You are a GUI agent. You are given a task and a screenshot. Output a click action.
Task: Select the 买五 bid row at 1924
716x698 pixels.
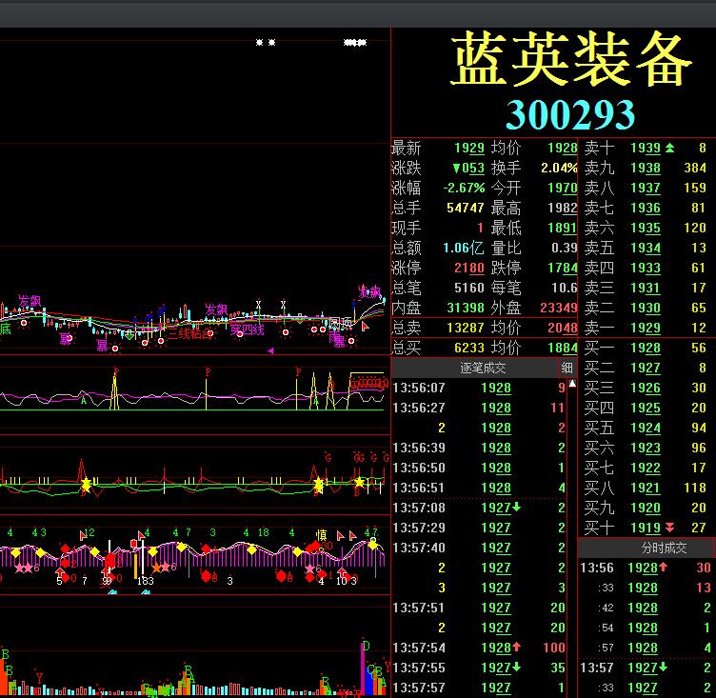click(x=646, y=428)
